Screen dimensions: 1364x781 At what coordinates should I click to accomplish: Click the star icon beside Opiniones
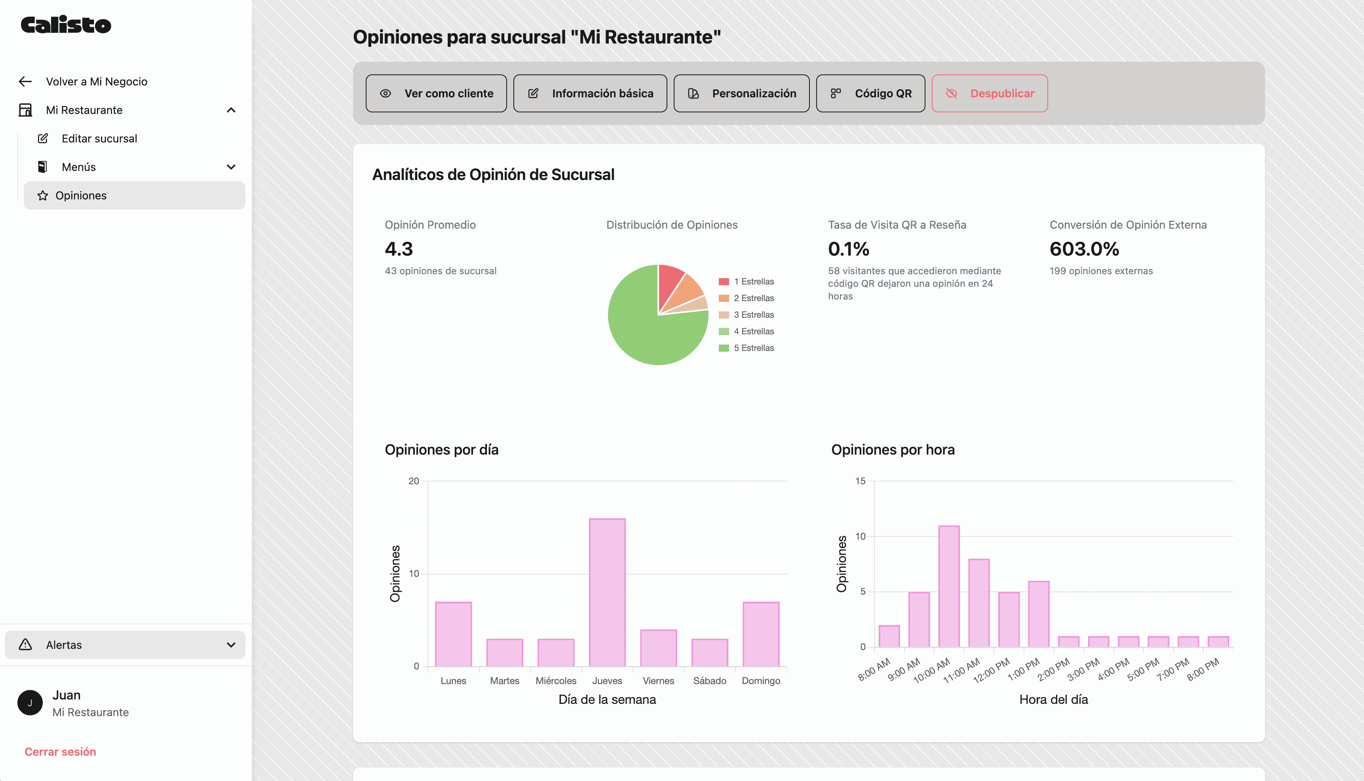(43, 196)
